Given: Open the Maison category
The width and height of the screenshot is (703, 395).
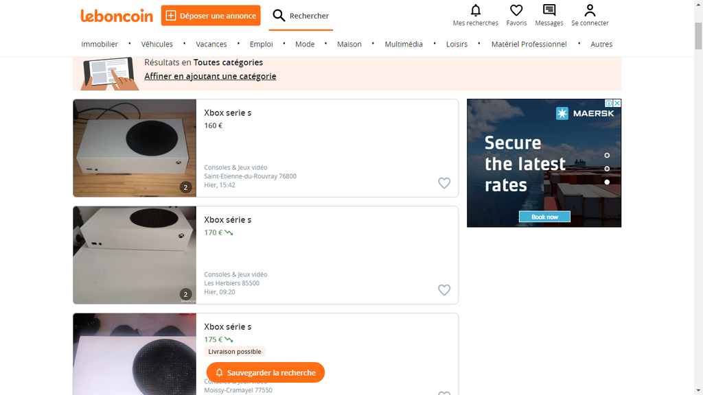Looking at the screenshot, I should (x=349, y=44).
